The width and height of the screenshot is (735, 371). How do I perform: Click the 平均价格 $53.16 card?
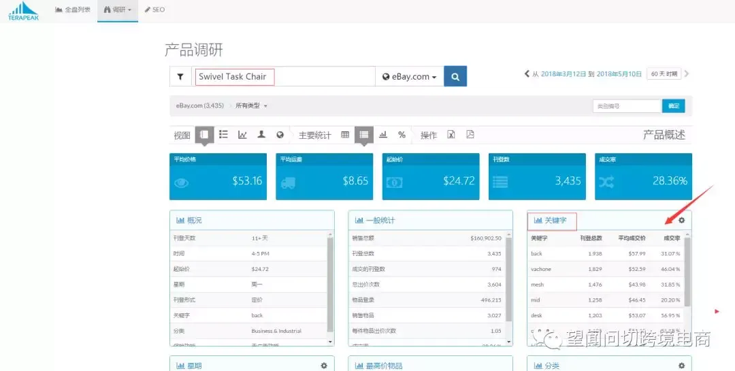(x=218, y=176)
